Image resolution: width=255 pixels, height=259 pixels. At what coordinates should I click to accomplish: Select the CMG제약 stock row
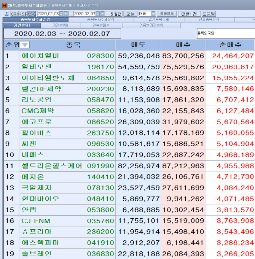coord(129,111)
